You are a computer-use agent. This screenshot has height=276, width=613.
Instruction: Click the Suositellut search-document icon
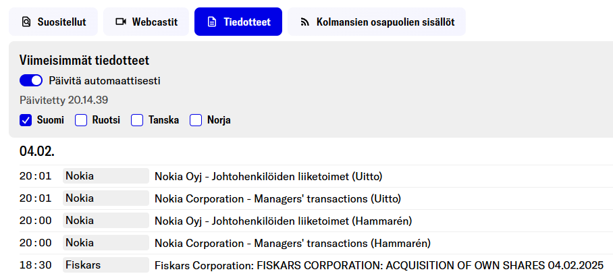[x=26, y=22]
